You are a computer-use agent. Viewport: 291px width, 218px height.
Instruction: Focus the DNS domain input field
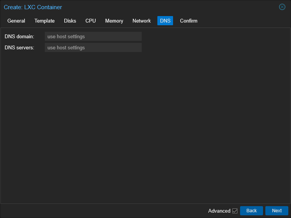[93, 36]
